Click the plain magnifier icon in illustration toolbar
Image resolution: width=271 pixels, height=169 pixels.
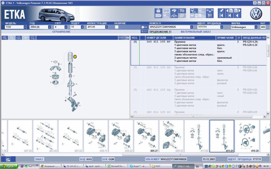point(33,38)
